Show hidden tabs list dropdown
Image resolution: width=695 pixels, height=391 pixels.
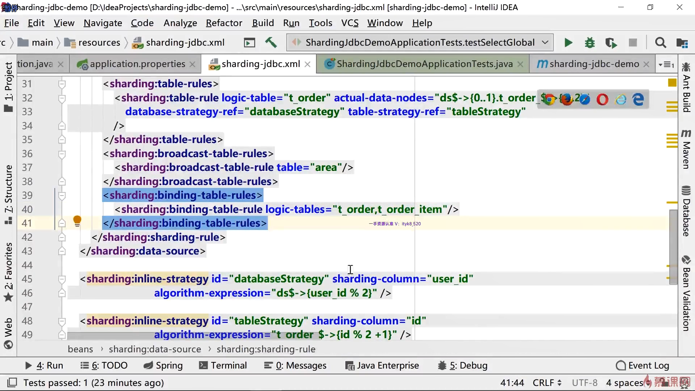point(666,64)
